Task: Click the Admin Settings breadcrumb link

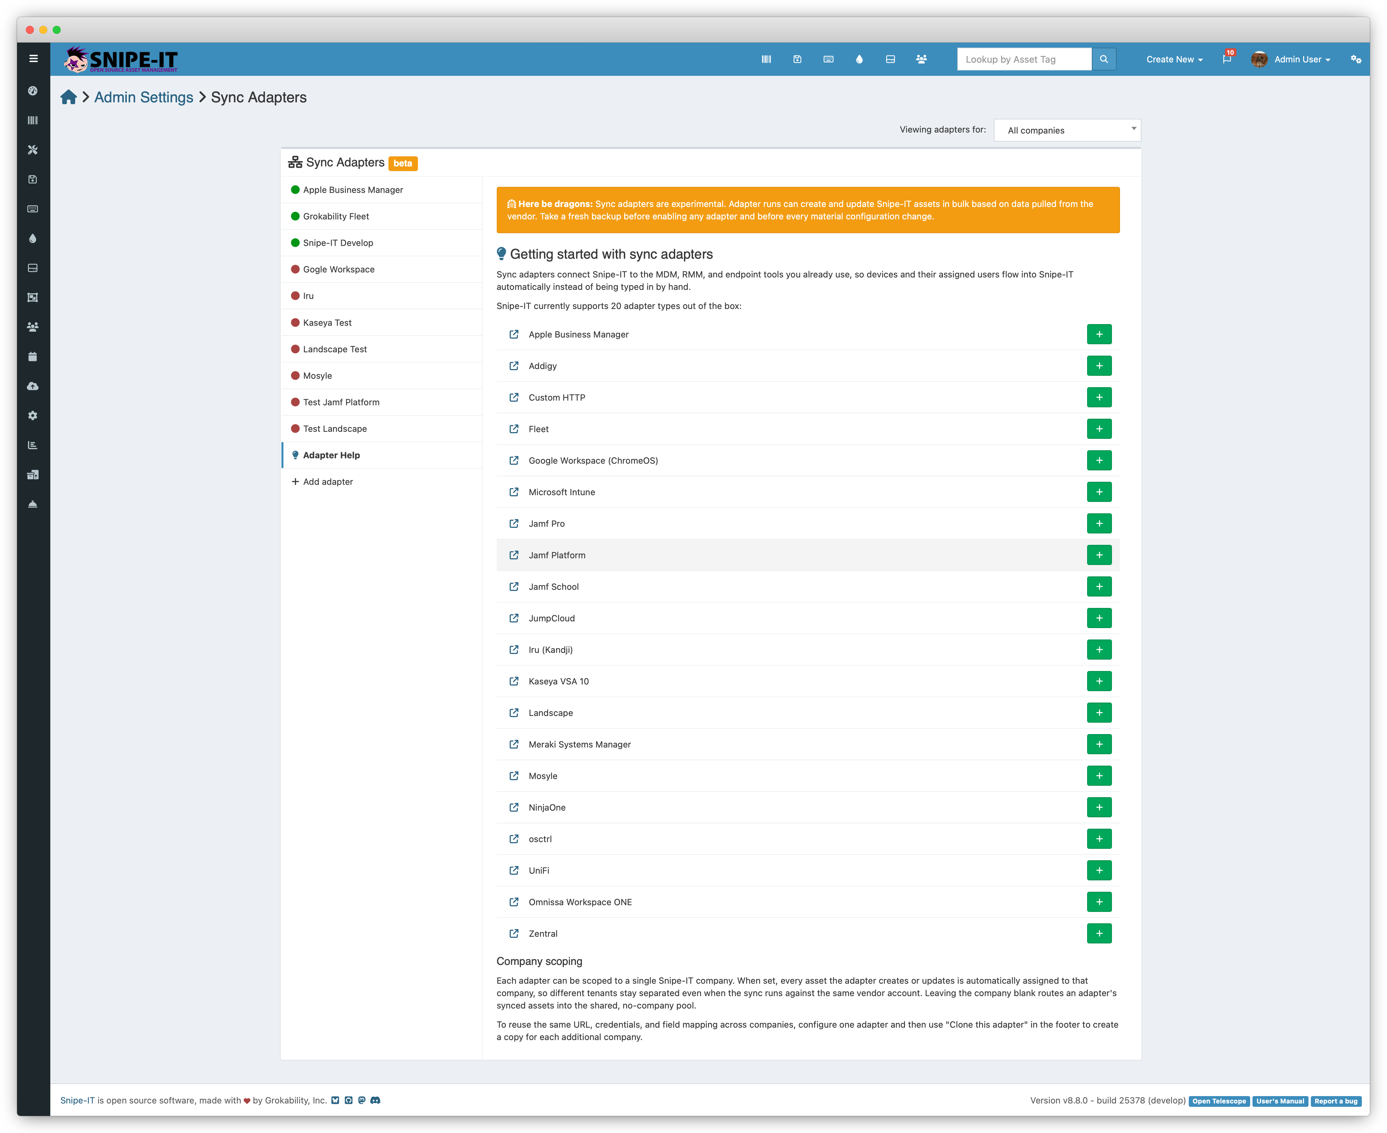Action: click(144, 97)
